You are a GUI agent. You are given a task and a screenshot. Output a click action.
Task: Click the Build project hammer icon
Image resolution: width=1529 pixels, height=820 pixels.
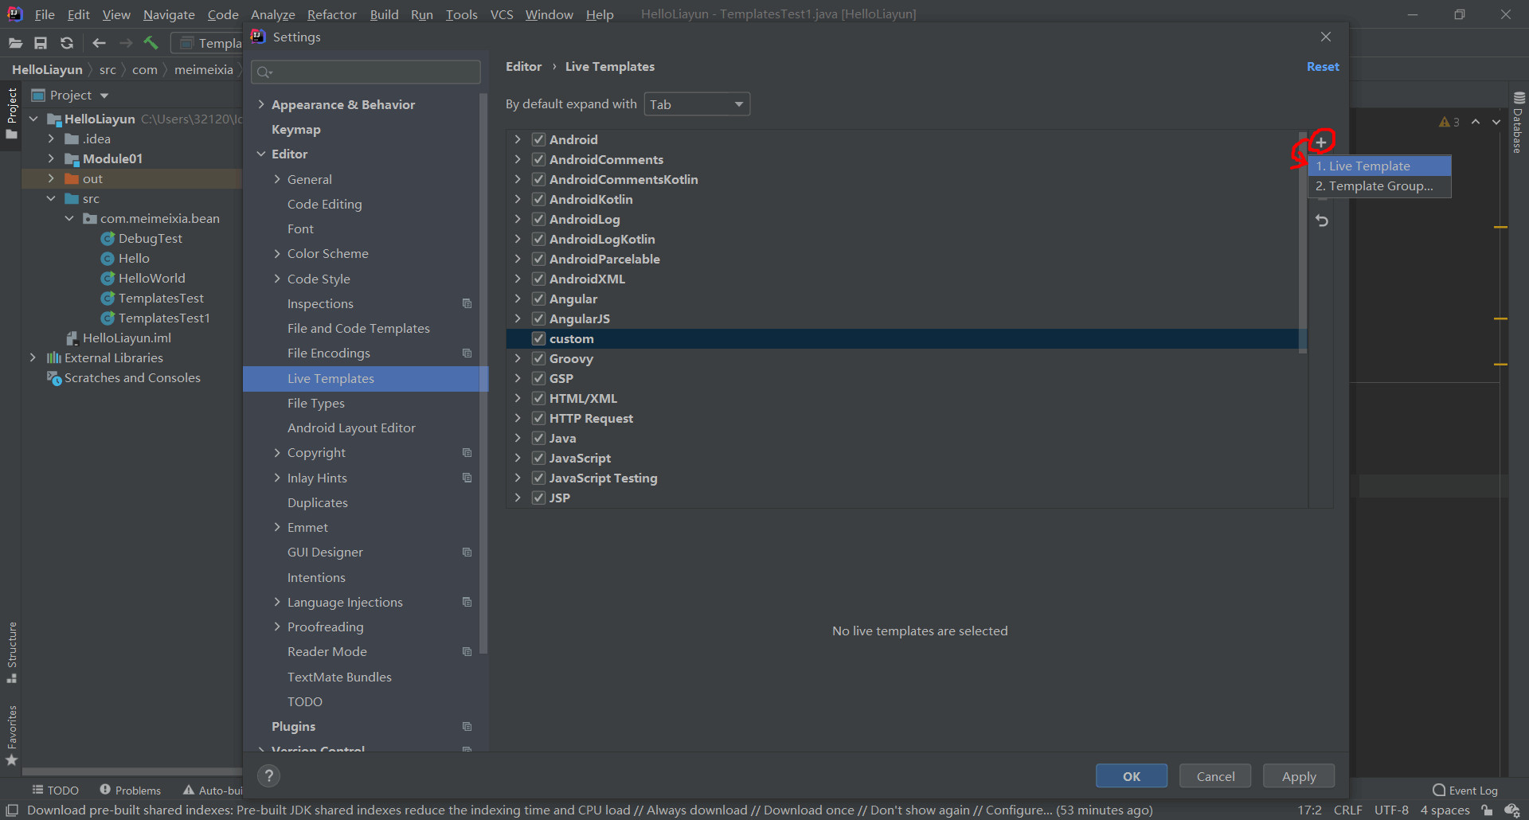tap(151, 43)
